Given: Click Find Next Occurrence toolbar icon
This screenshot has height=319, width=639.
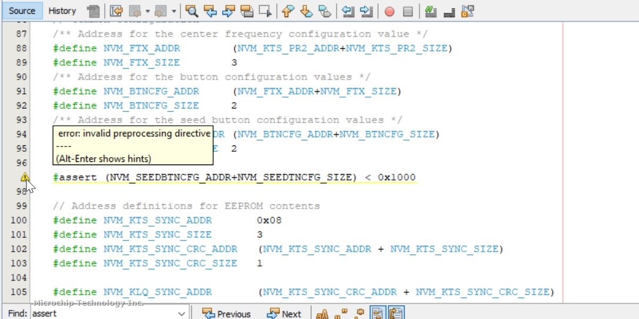Looking at the screenshot, I should click(228, 11).
